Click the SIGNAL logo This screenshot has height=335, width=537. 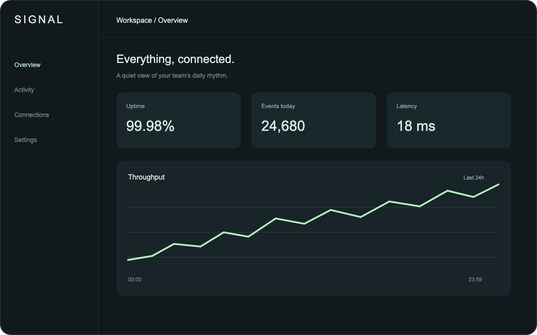(39, 19)
